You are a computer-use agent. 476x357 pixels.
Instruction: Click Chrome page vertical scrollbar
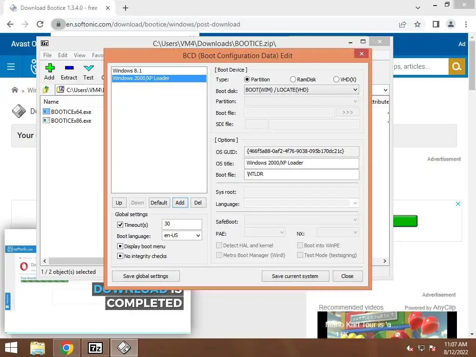click(472, 66)
